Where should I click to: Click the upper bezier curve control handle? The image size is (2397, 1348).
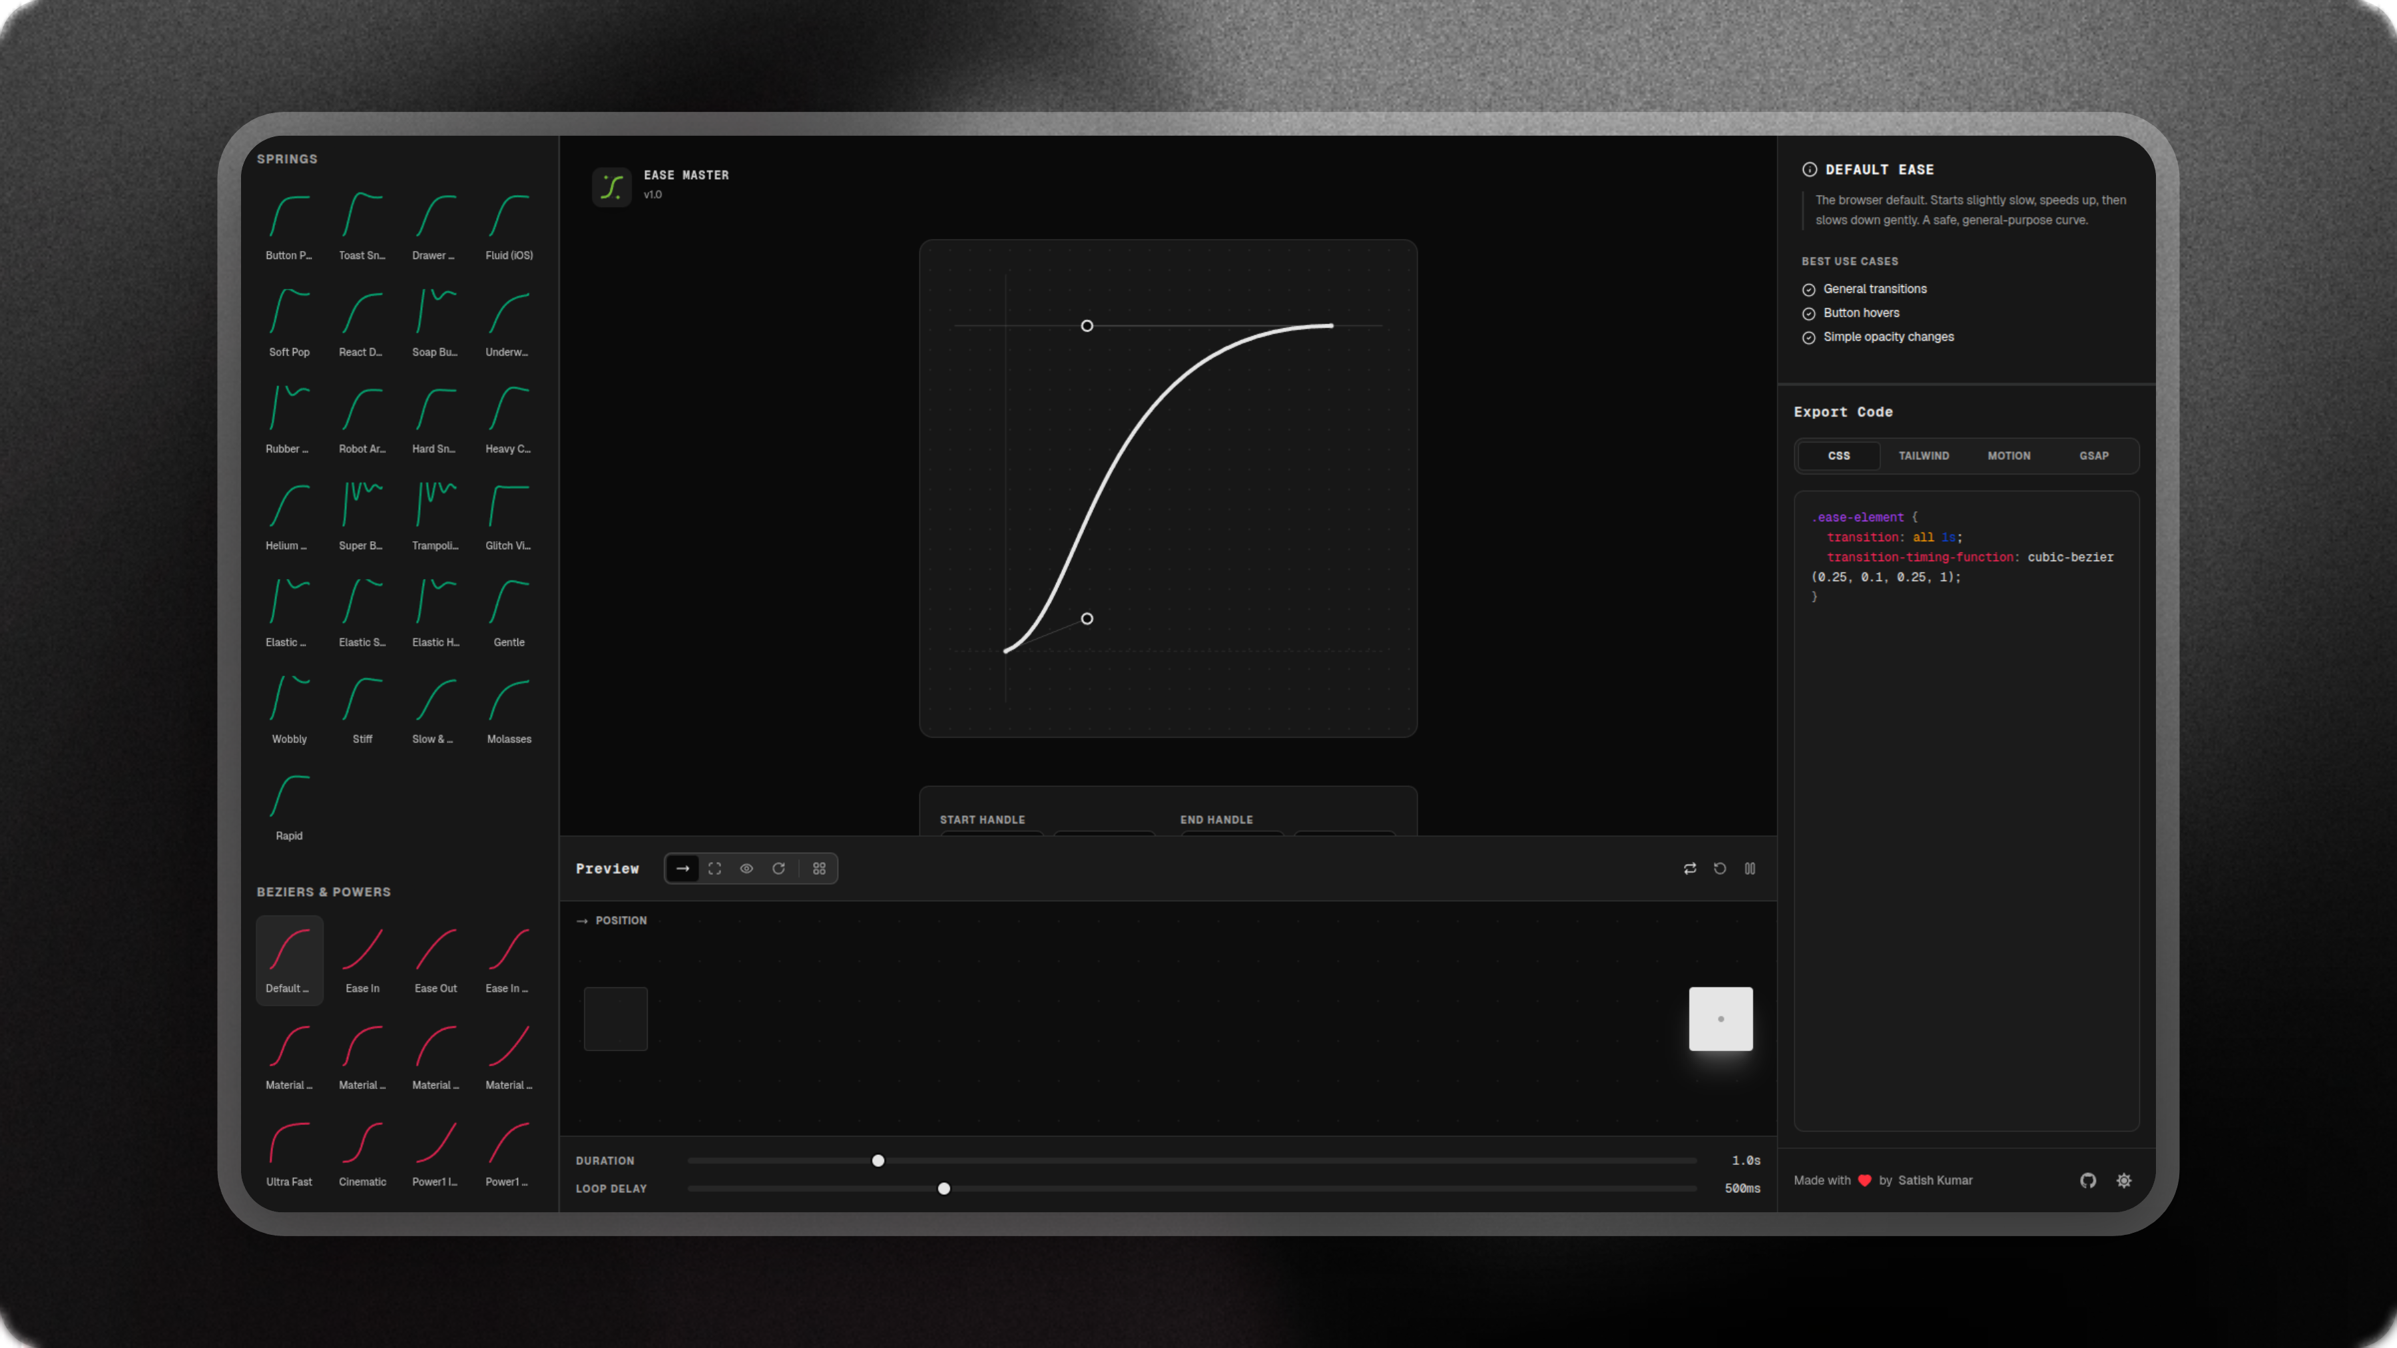1087,326
